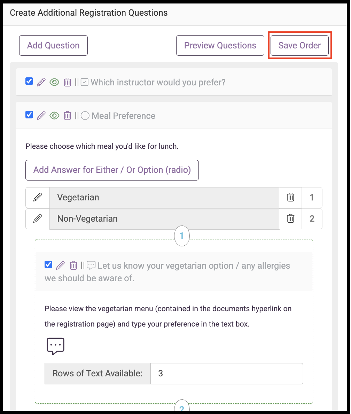Open Preview Questions
The height and width of the screenshot is (414, 351).
pyautogui.click(x=220, y=45)
